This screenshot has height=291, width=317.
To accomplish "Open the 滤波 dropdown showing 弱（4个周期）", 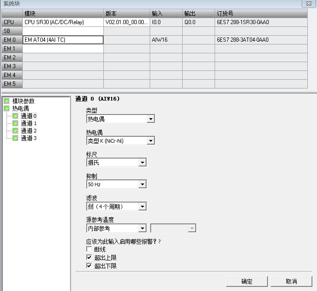I will 142,206.
